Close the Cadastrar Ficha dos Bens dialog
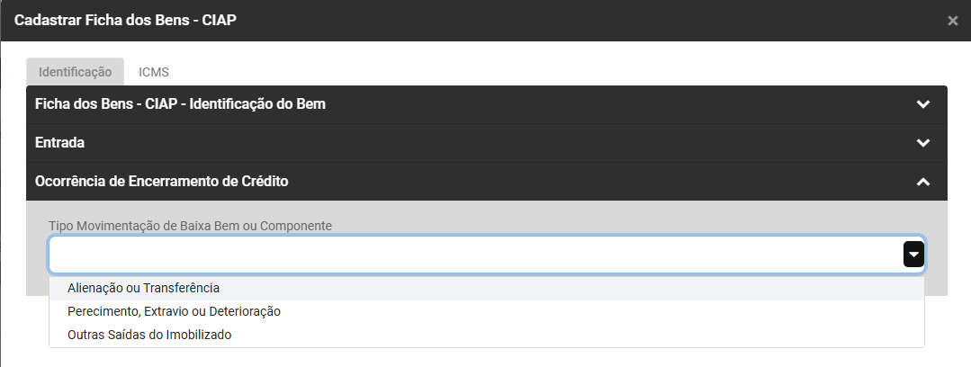 point(952,20)
